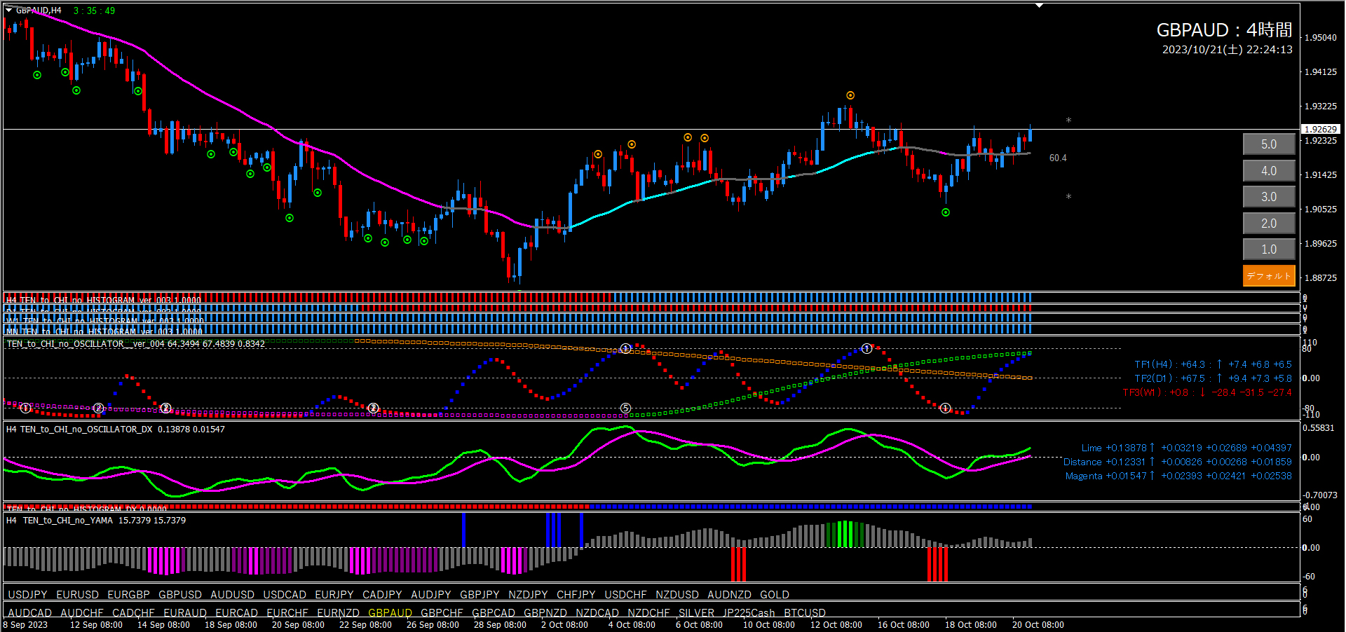Viewport: 1346px width, 632px height.
Task: Click the TF2(D1) readout line
Action: 1213,378
